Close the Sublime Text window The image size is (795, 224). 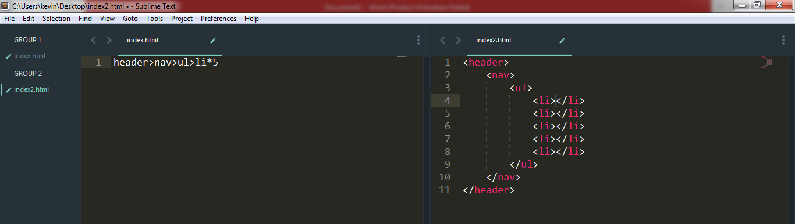pos(779,5)
